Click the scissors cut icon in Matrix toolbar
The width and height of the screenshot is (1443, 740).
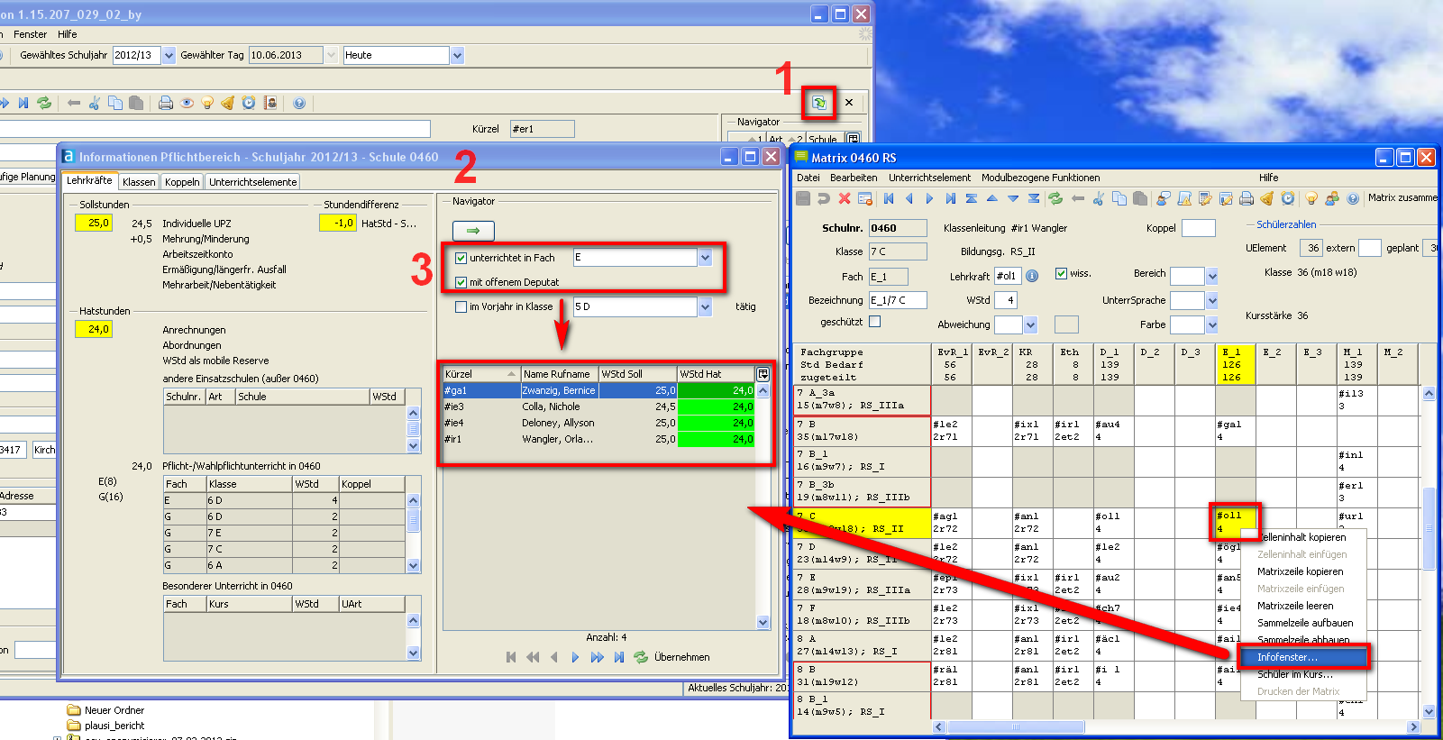coord(1098,198)
